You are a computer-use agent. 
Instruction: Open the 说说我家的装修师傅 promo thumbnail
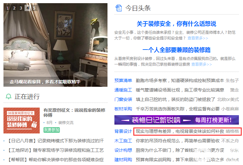coord(21,121)
